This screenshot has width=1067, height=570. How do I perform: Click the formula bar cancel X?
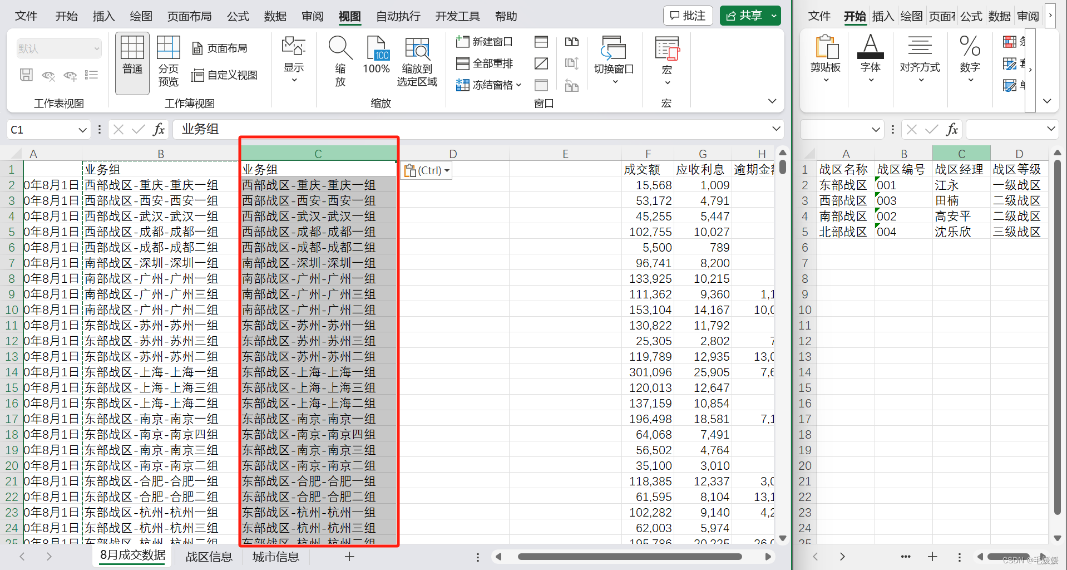(x=118, y=130)
